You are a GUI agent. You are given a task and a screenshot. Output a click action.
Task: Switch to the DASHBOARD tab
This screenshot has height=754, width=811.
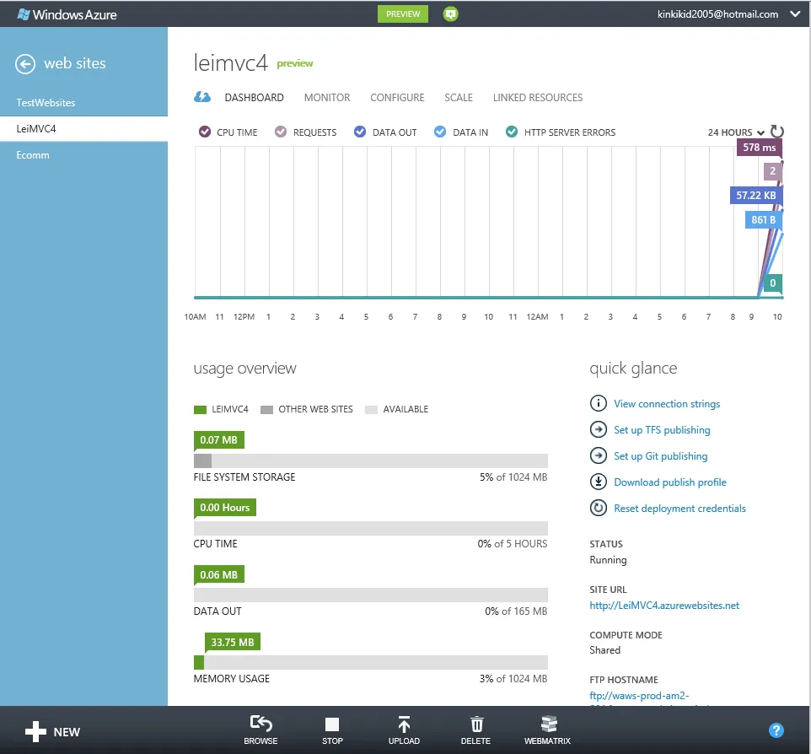click(254, 97)
